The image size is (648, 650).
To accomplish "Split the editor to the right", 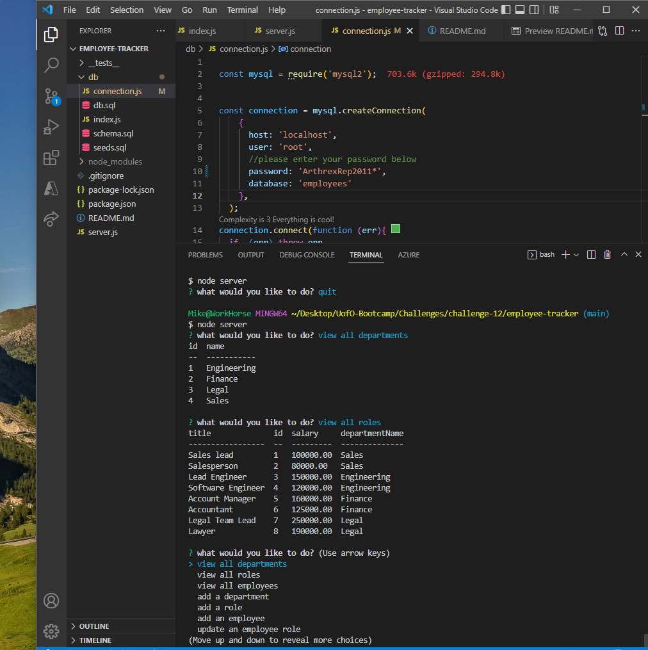I will coord(619,31).
